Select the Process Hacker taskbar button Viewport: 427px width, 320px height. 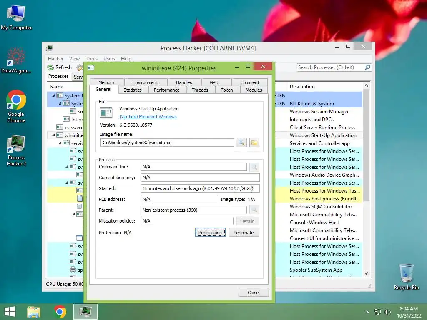pyautogui.click(x=85, y=312)
